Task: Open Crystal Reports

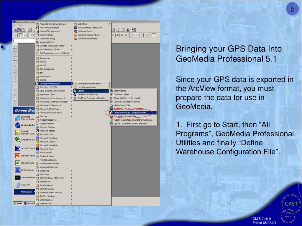Action: coord(54,124)
